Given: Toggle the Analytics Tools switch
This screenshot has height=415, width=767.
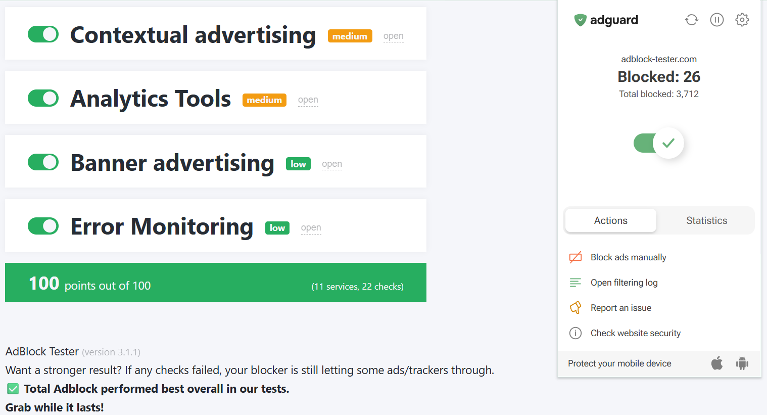Looking at the screenshot, I should pos(43,98).
